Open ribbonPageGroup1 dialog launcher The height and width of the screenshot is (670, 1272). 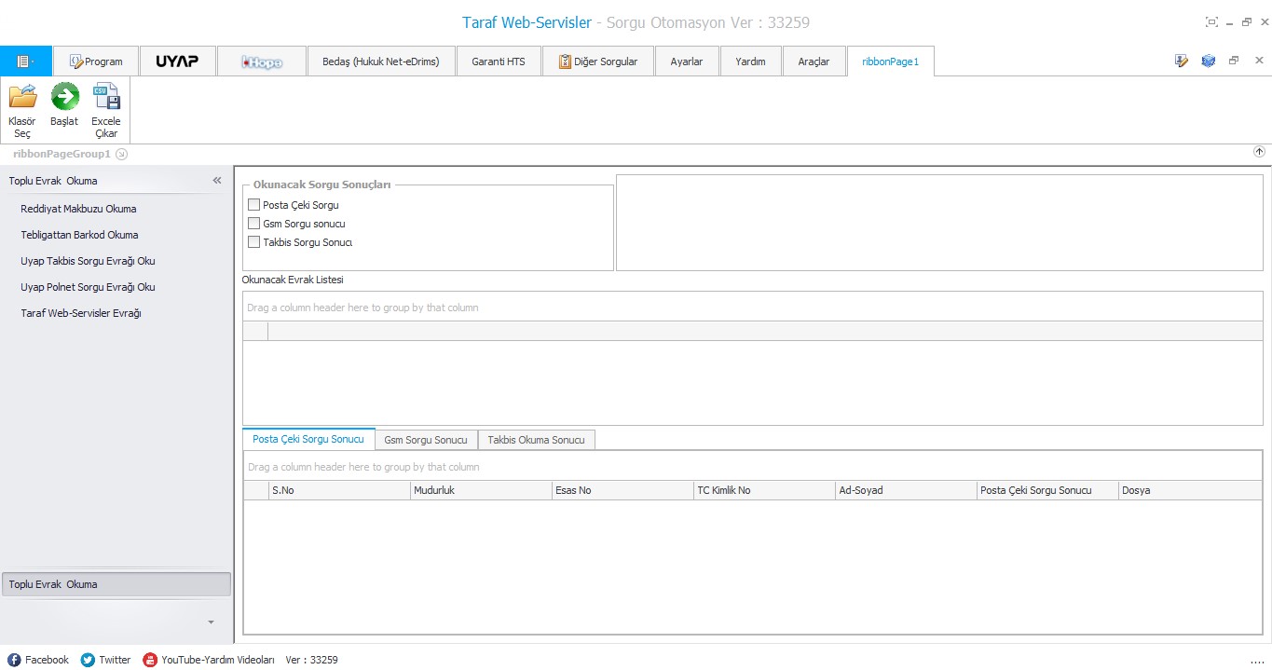click(121, 154)
